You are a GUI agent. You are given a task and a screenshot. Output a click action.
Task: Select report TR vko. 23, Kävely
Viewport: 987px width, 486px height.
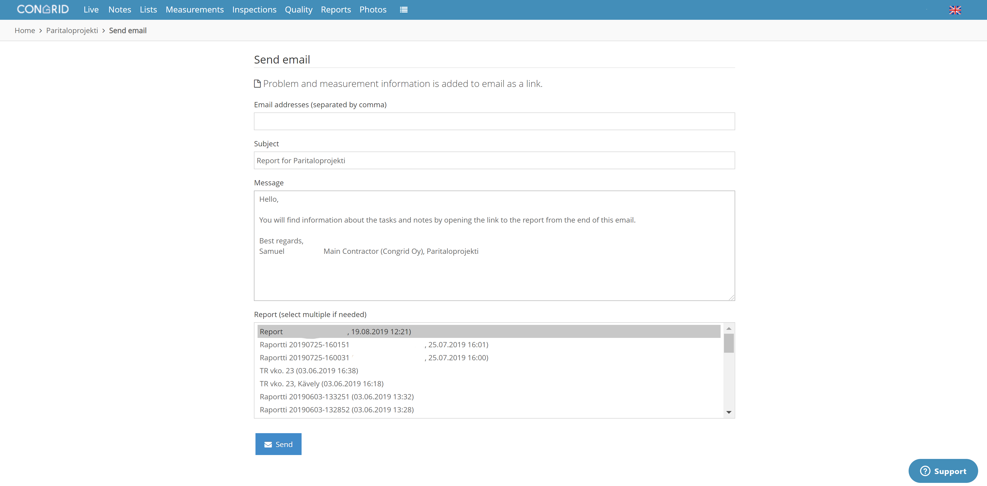(489, 383)
